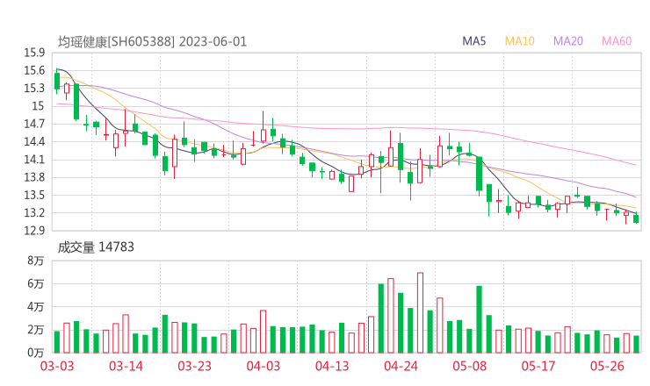Click the 15.9 price axis label
Viewport: 650px width, 386px height.
pos(34,53)
